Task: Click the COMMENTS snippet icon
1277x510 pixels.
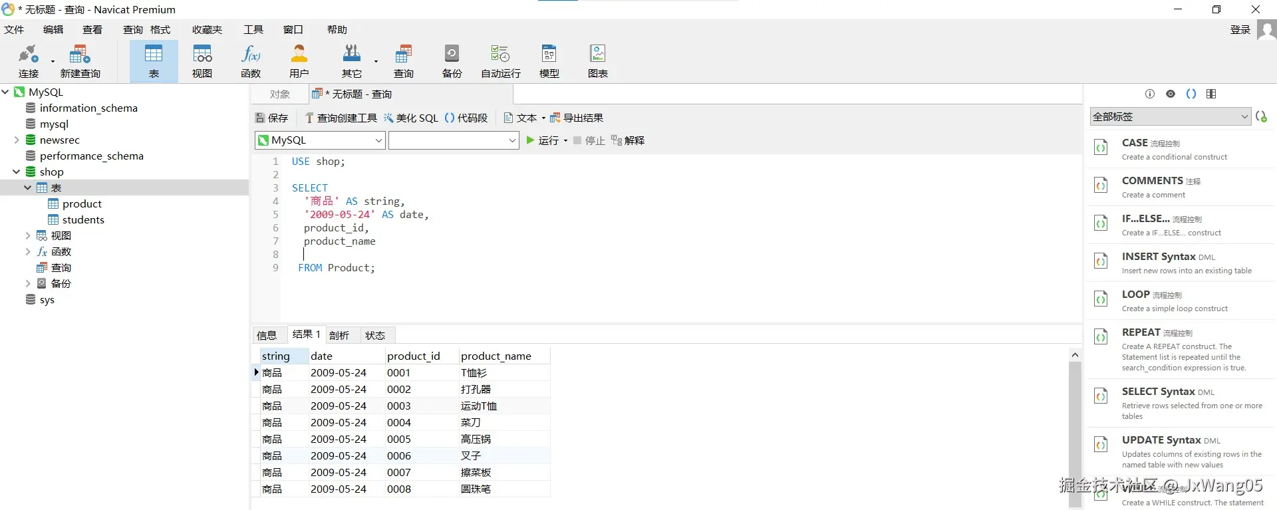Action: click(x=1101, y=186)
